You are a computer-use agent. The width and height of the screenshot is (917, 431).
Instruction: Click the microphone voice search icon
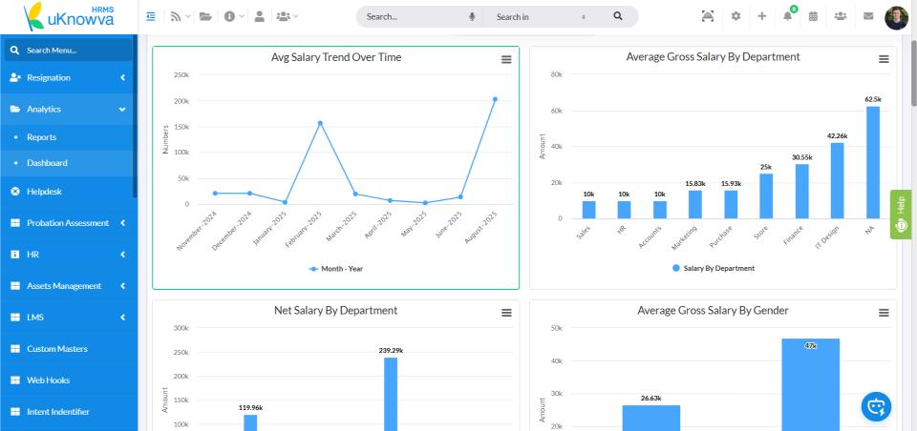tap(472, 17)
